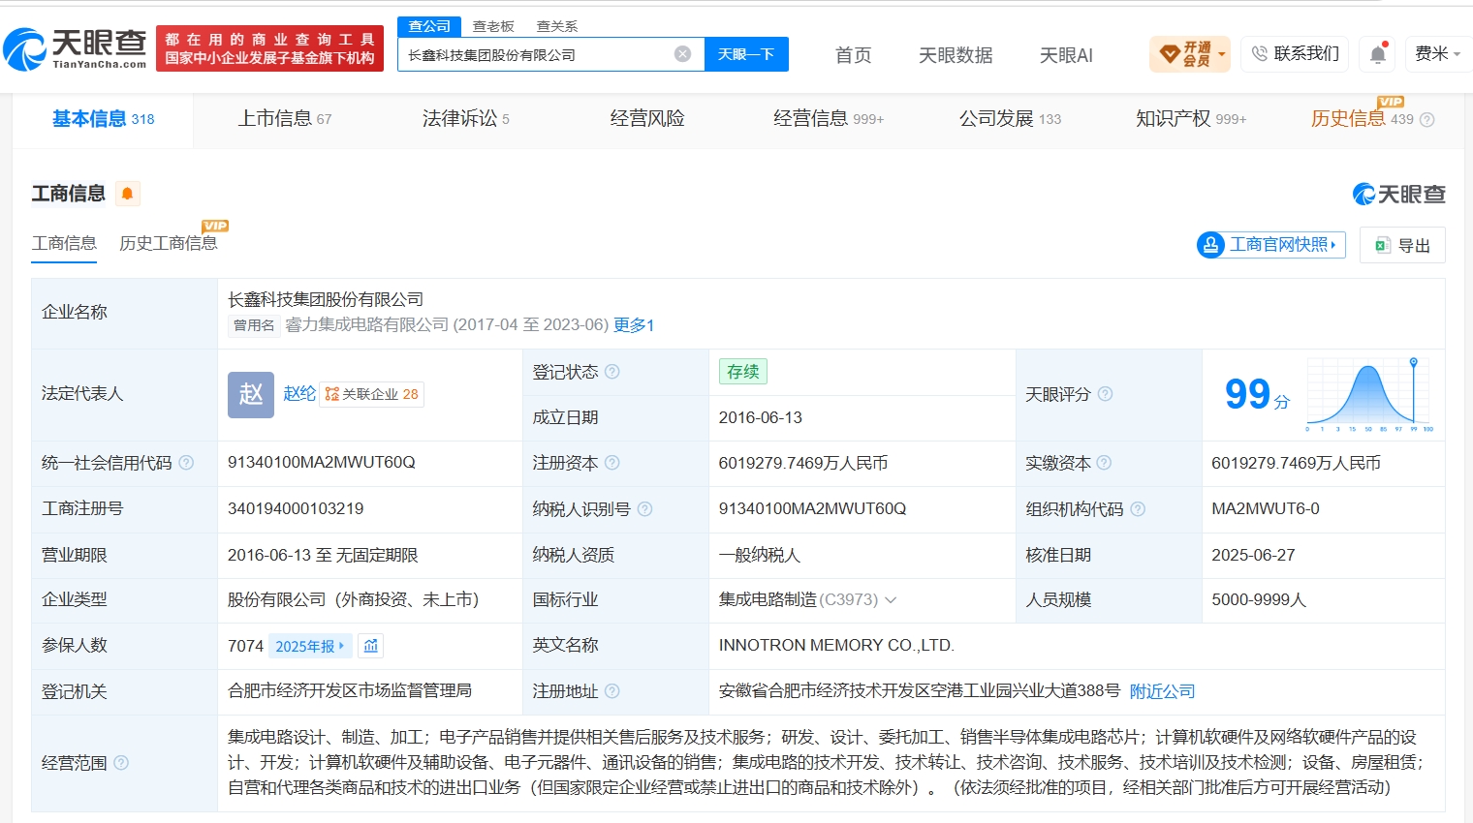Go to the 经营信息 tab
This screenshot has height=823, width=1473.
pos(829,119)
